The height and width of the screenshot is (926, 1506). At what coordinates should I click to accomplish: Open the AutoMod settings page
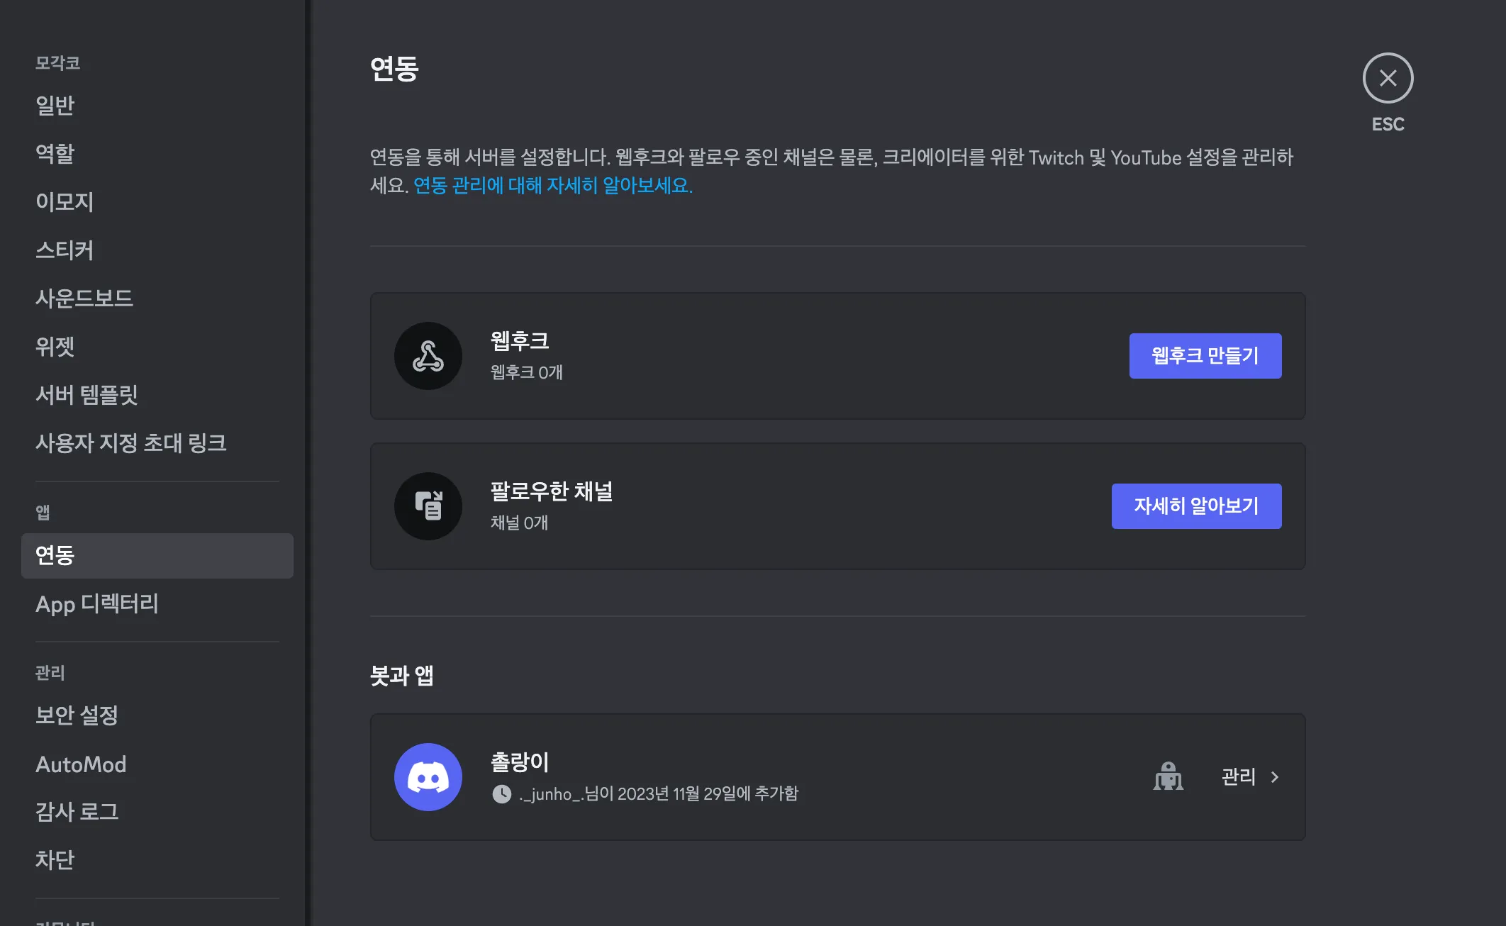coord(81,764)
